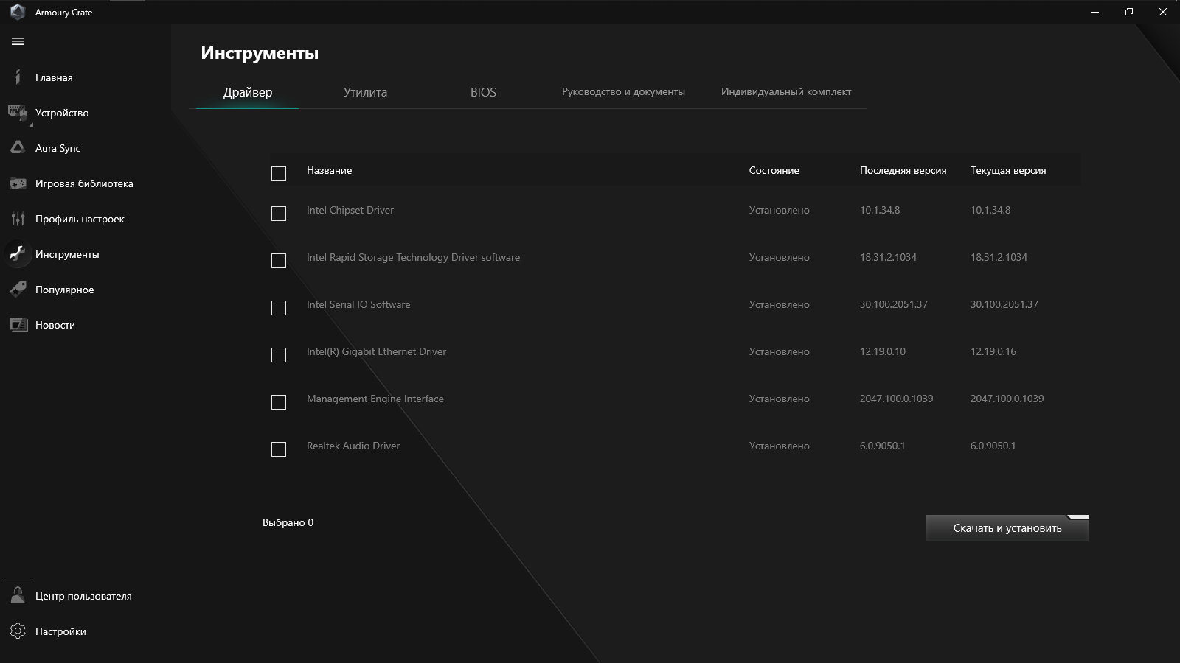Click the Центр пользователя person icon
1180x663 pixels.
coord(18,596)
